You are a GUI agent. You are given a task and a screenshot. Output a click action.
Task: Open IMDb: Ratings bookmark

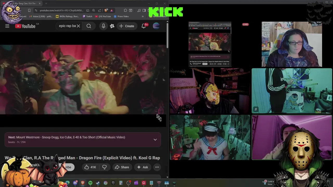[x=67, y=16]
